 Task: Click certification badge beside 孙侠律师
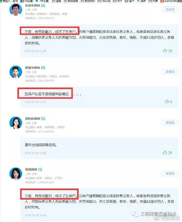point(40,170)
